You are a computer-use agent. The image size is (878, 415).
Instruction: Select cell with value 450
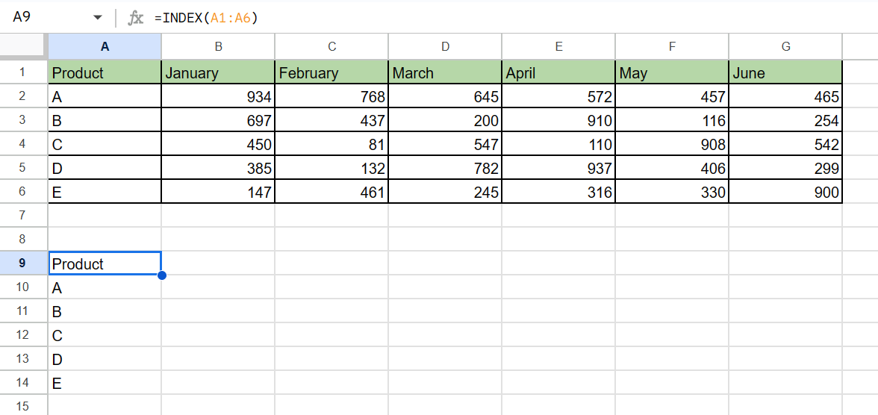point(218,144)
